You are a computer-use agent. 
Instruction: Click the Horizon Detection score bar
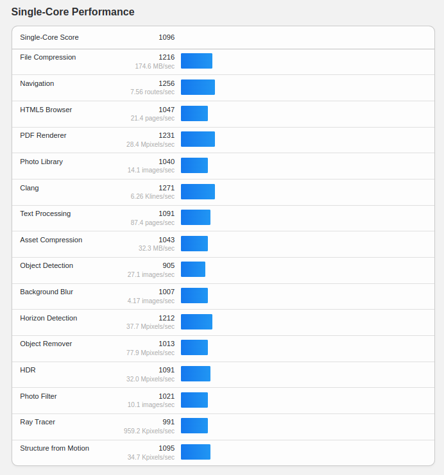click(x=196, y=322)
